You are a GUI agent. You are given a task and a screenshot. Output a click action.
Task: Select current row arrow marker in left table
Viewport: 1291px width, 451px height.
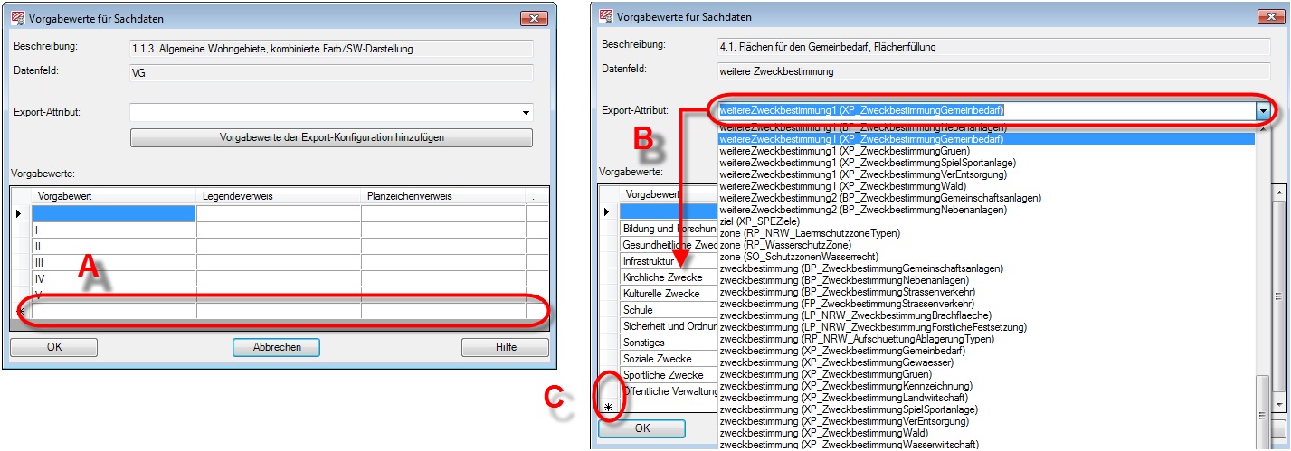coord(20,213)
